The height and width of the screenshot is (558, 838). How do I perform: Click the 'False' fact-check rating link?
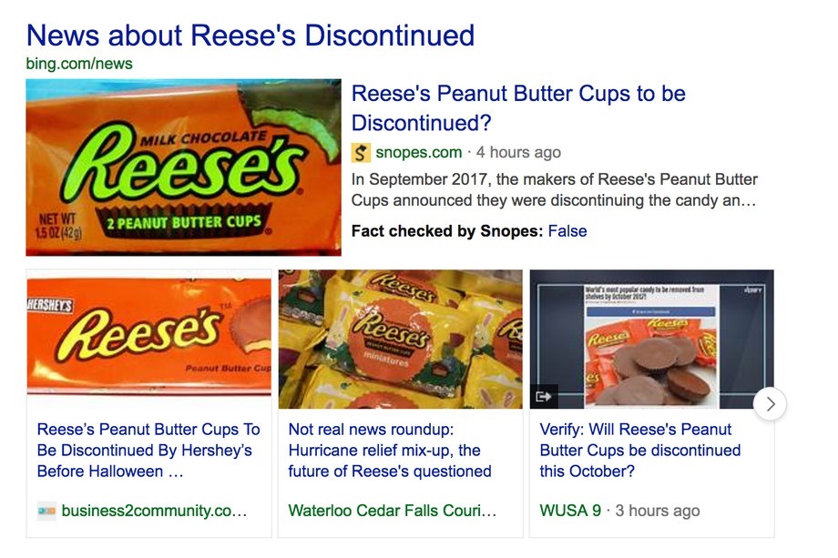click(x=567, y=231)
